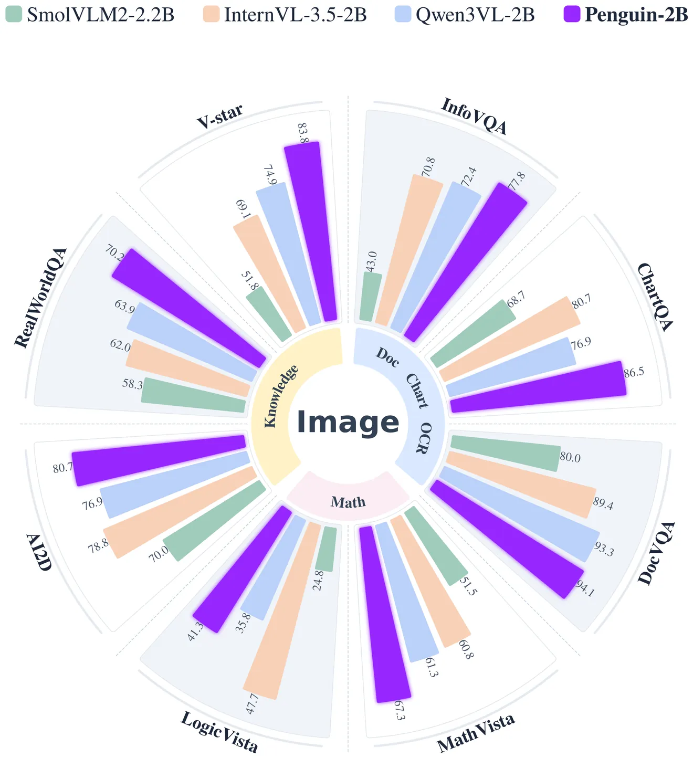Image resolution: width=693 pixels, height=758 pixels.
Task: Click the purple Penguin-2B legend swatch
Action: [571, 14]
